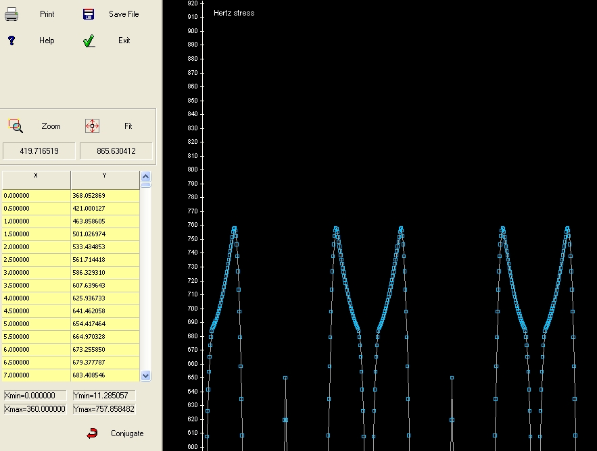Select cell X value 0.500000

pos(36,209)
